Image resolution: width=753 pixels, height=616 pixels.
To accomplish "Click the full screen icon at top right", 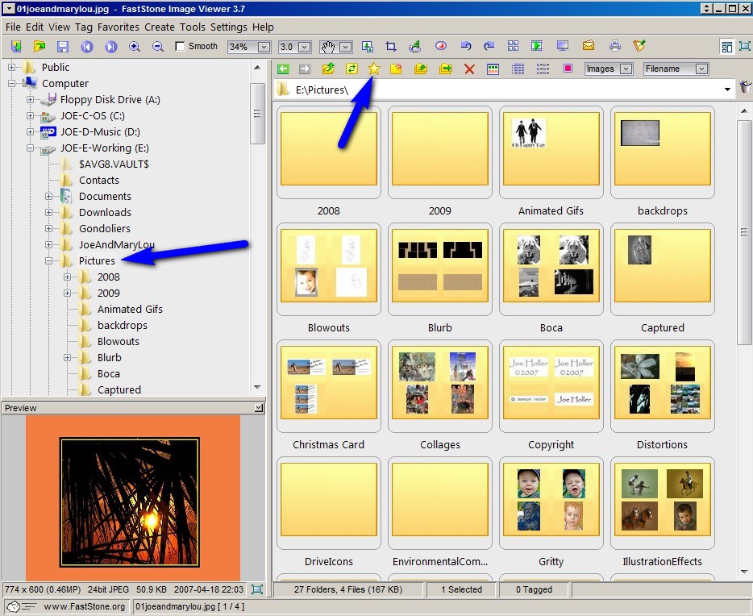I will (x=744, y=46).
